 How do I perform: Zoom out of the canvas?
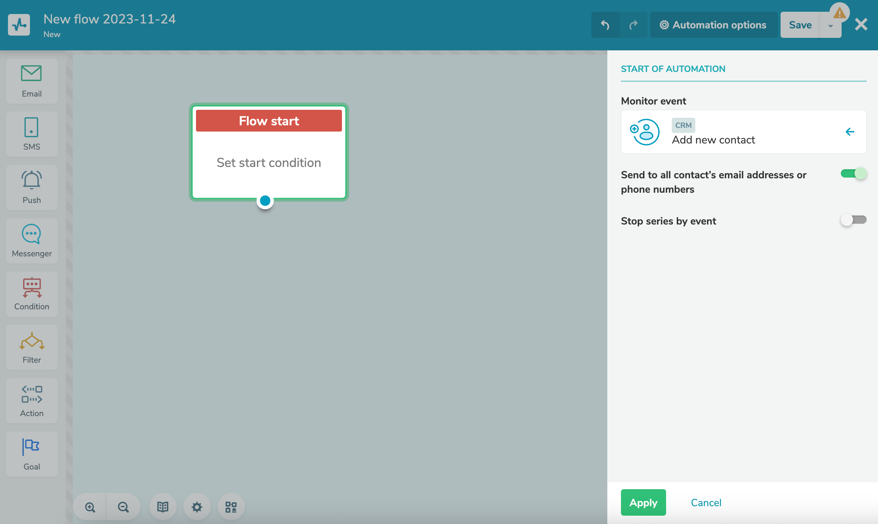pyautogui.click(x=123, y=507)
